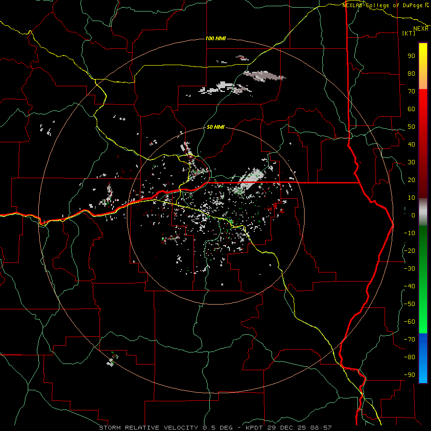Select the -20 value on the velocity scale

tap(409, 250)
